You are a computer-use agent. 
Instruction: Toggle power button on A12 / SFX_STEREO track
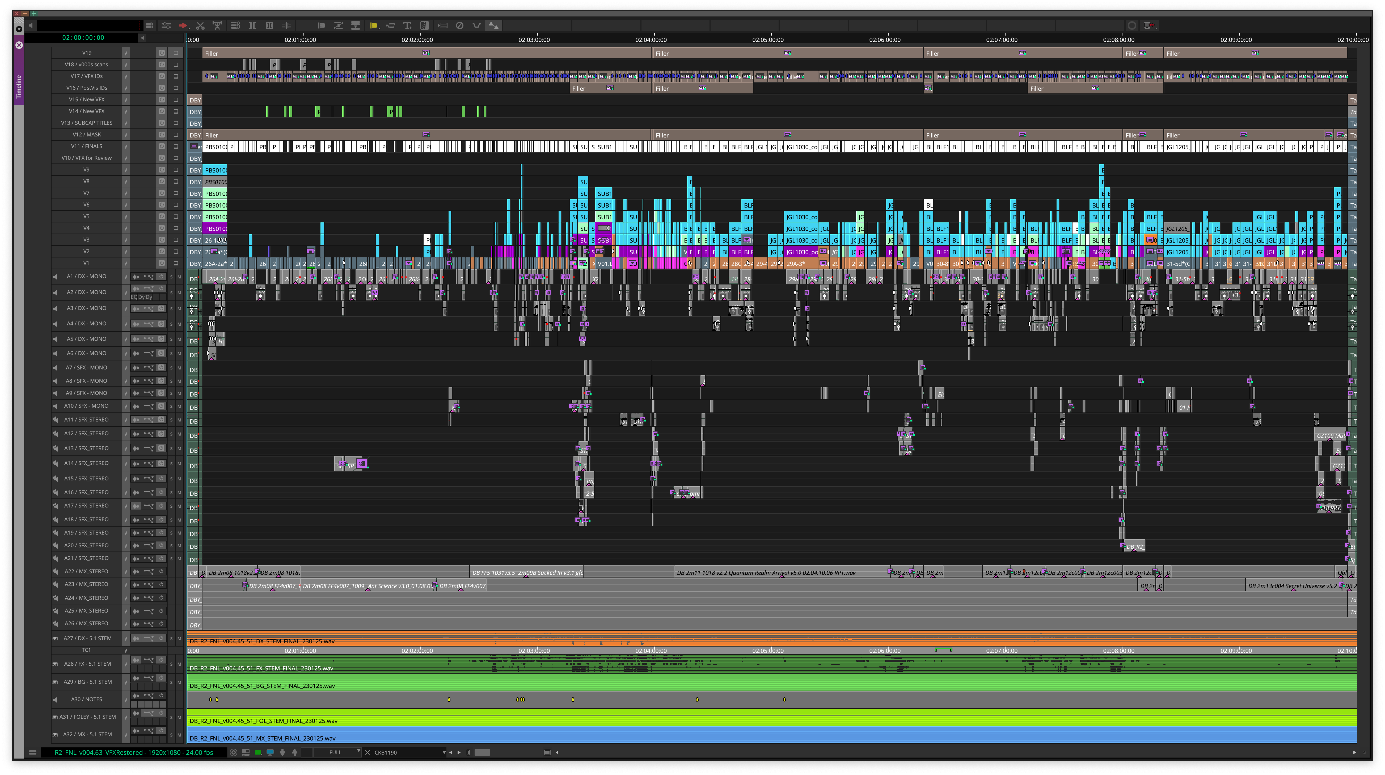point(161,434)
